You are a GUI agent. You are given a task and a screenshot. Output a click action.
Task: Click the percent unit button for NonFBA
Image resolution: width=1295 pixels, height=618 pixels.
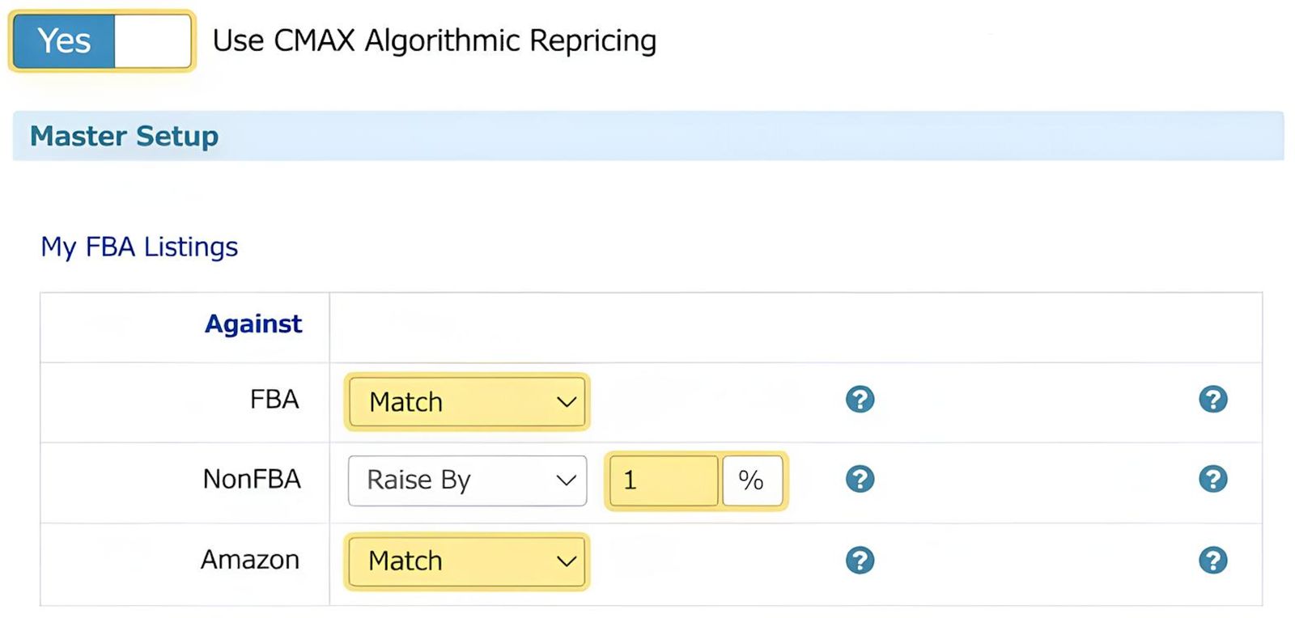coord(751,480)
